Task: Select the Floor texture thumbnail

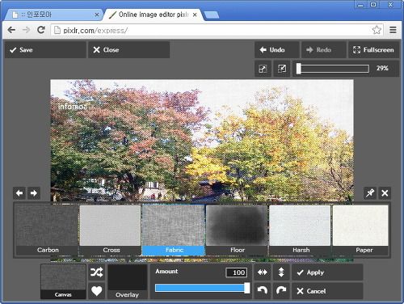Action: tap(237, 230)
